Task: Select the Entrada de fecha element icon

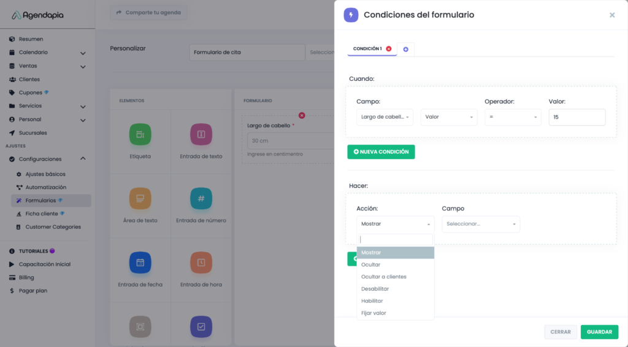Action: pos(140,263)
